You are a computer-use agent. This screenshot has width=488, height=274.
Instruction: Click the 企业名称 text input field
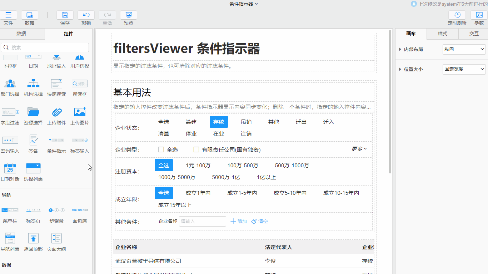pyautogui.click(x=202, y=222)
